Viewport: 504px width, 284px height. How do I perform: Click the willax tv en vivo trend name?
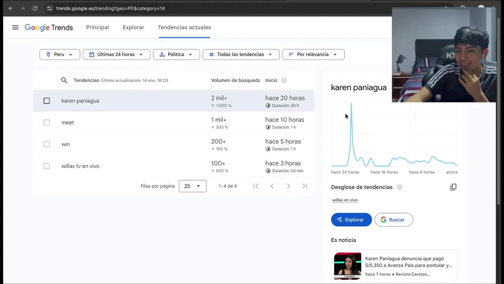pyautogui.click(x=80, y=166)
